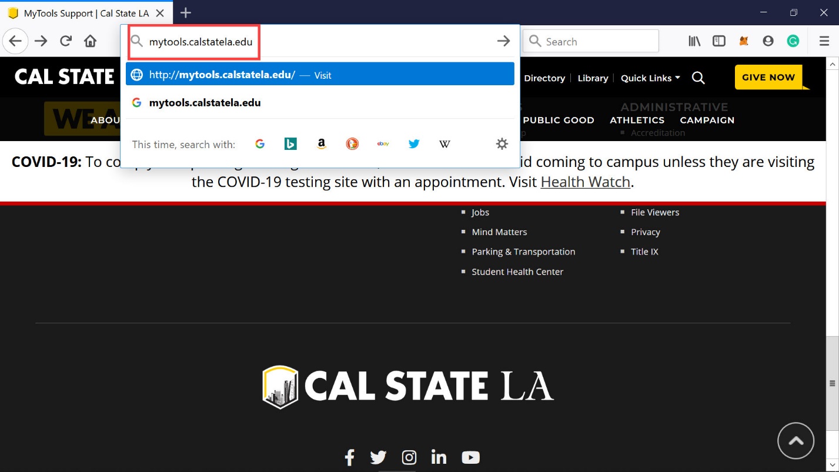
Task: Open the Firefox Library icon
Action: click(694, 41)
